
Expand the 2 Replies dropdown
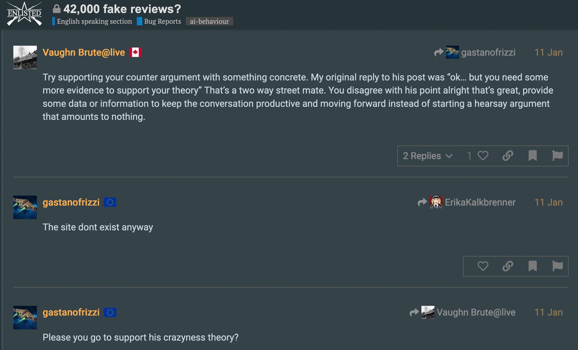click(x=427, y=156)
